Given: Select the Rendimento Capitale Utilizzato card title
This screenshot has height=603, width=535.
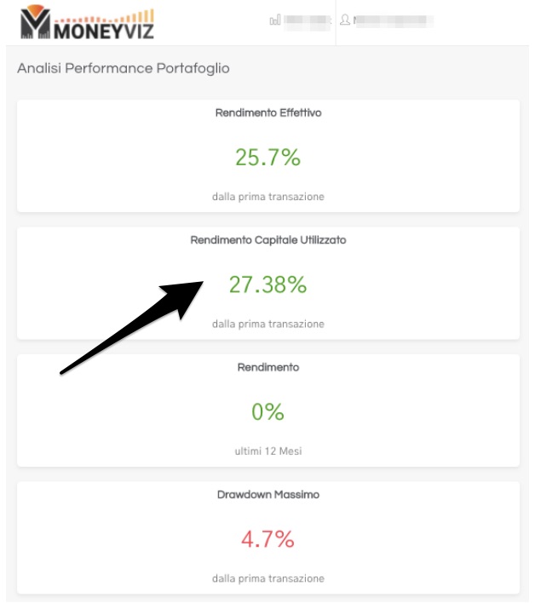Looking at the screenshot, I should click(x=268, y=240).
